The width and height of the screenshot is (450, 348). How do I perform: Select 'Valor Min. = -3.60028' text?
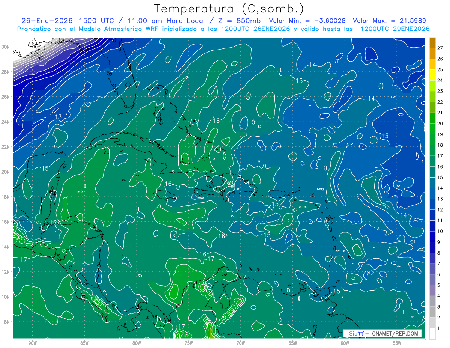coord(307,21)
